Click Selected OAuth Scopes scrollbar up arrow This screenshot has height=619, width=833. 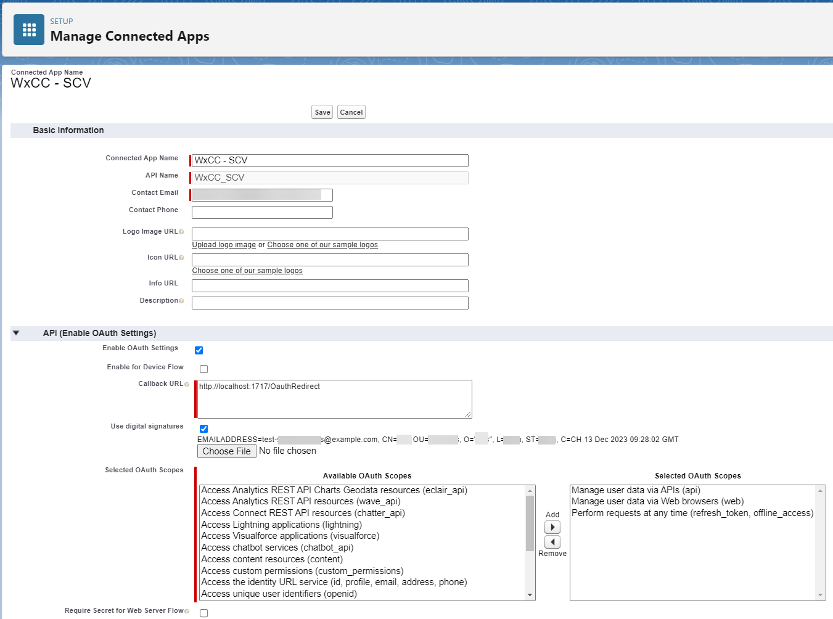(821, 491)
